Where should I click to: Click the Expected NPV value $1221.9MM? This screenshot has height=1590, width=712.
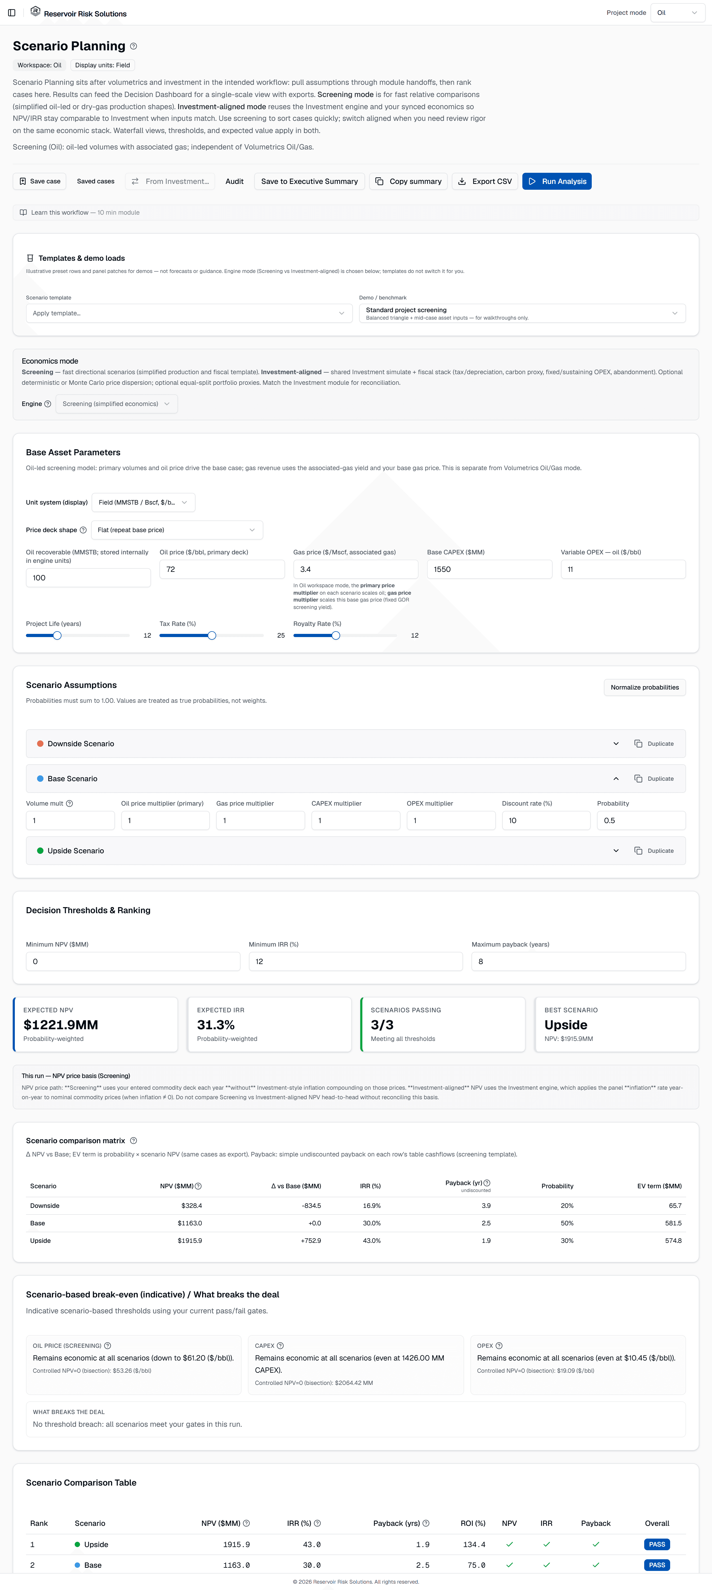click(60, 1024)
